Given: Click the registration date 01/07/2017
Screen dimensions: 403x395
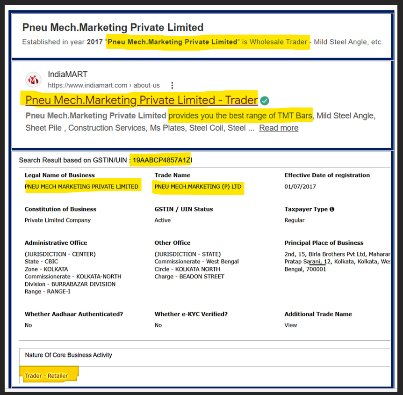Looking at the screenshot, I should click(300, 186).
